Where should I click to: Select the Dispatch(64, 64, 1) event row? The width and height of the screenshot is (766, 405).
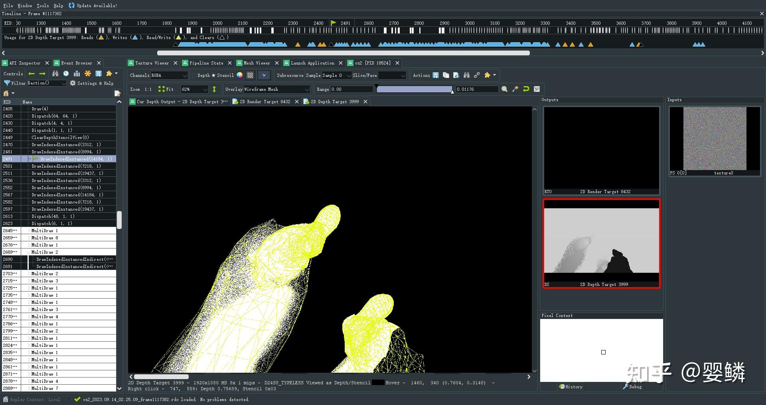pos(59,116)
